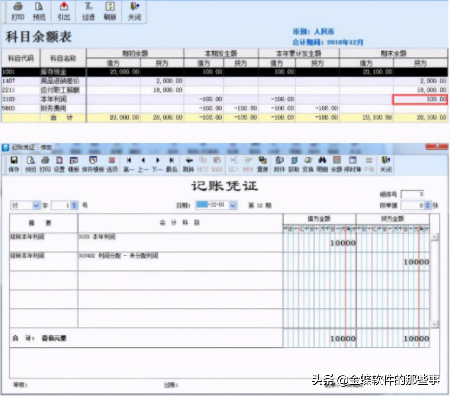
Task: Click the Export (引出) icon in report toolbar
Action: point(64,12)
